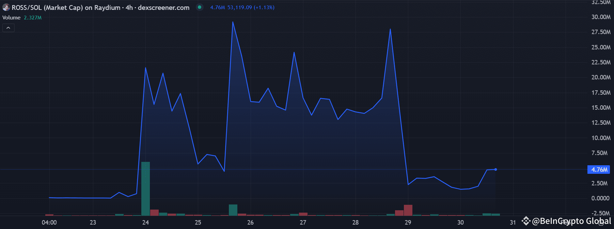
Task: Click date 30 on time axis
Action: (460, 223)
